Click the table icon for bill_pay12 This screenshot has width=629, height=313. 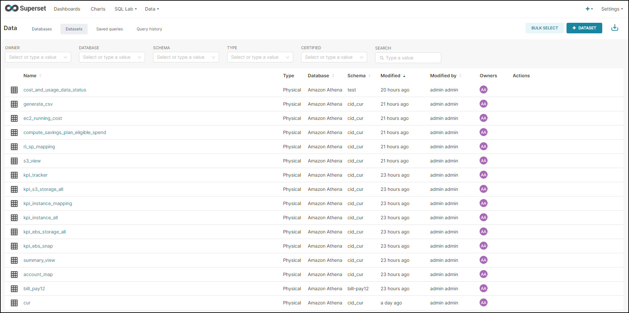14,289
